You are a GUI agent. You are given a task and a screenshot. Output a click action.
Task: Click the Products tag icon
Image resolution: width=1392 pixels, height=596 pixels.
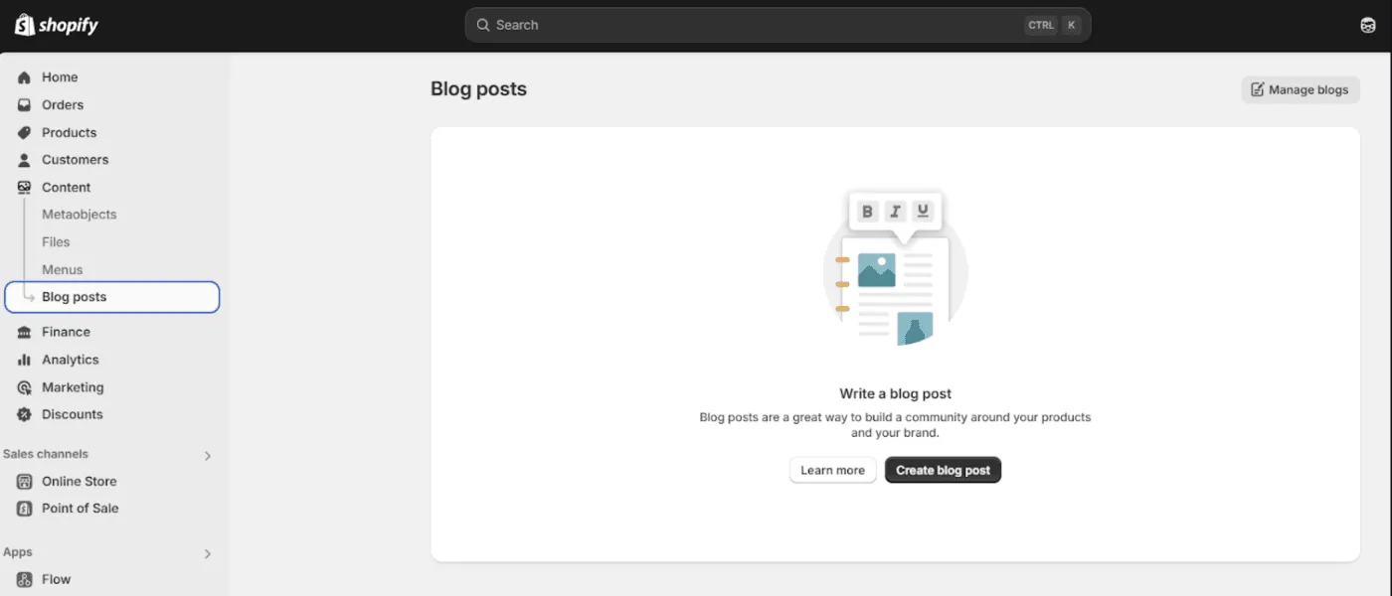pyautogui.click(x=25, y=132)
